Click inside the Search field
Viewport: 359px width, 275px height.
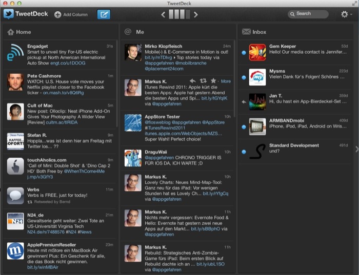click(x=310, y=14)
